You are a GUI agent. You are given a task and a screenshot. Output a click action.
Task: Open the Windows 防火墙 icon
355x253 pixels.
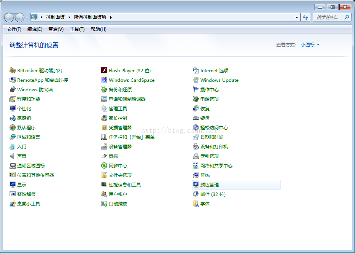[x=12, y=90]
